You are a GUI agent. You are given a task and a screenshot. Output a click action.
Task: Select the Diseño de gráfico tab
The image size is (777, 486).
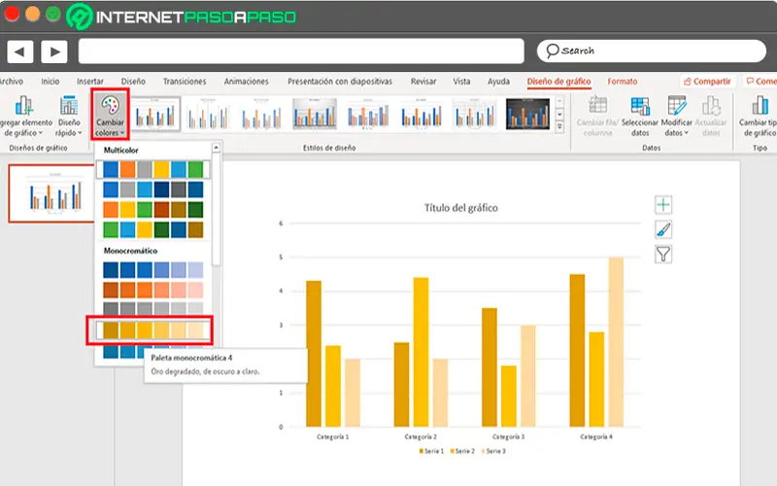click(558, 82)
